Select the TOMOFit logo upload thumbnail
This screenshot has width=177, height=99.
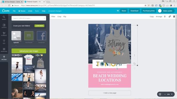click(17, 55)
